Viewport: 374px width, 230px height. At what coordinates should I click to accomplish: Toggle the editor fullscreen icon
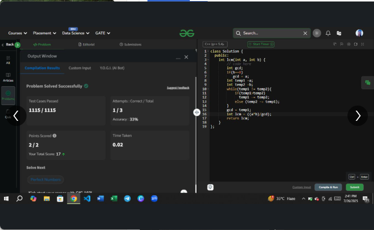(363, 44)
